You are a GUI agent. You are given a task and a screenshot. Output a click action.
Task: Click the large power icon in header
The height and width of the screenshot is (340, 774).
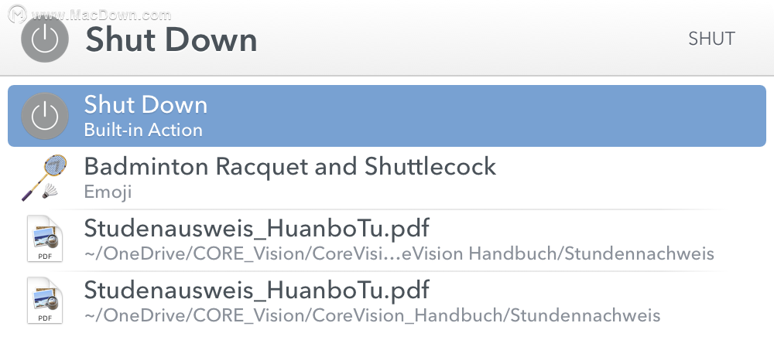click(x=44, y=39)
